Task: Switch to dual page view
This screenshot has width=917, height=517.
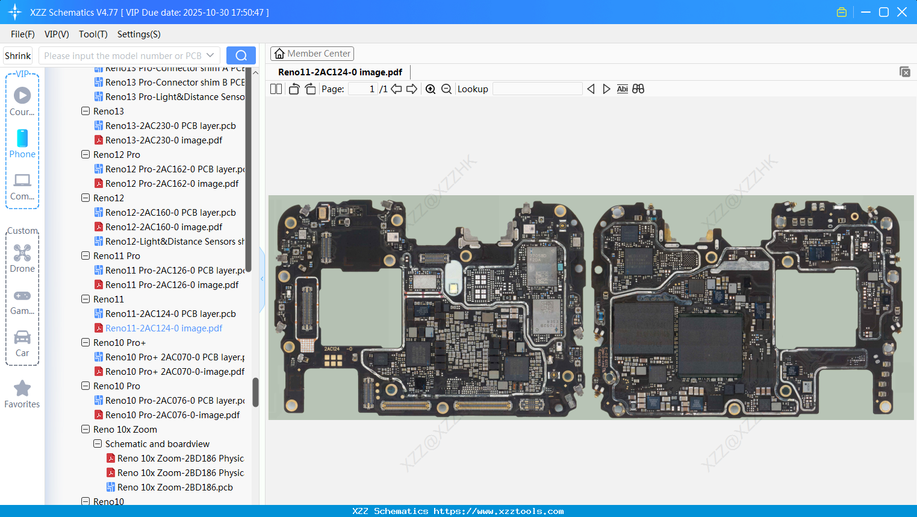Action: pyautogui.click(x=275, y=89)
